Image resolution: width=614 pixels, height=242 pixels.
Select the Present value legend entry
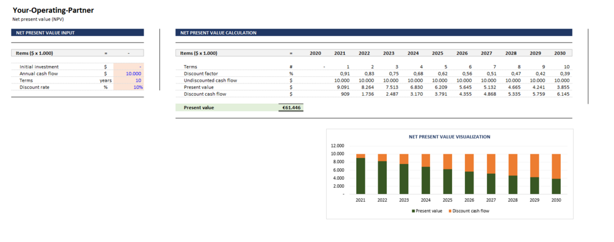427,211
